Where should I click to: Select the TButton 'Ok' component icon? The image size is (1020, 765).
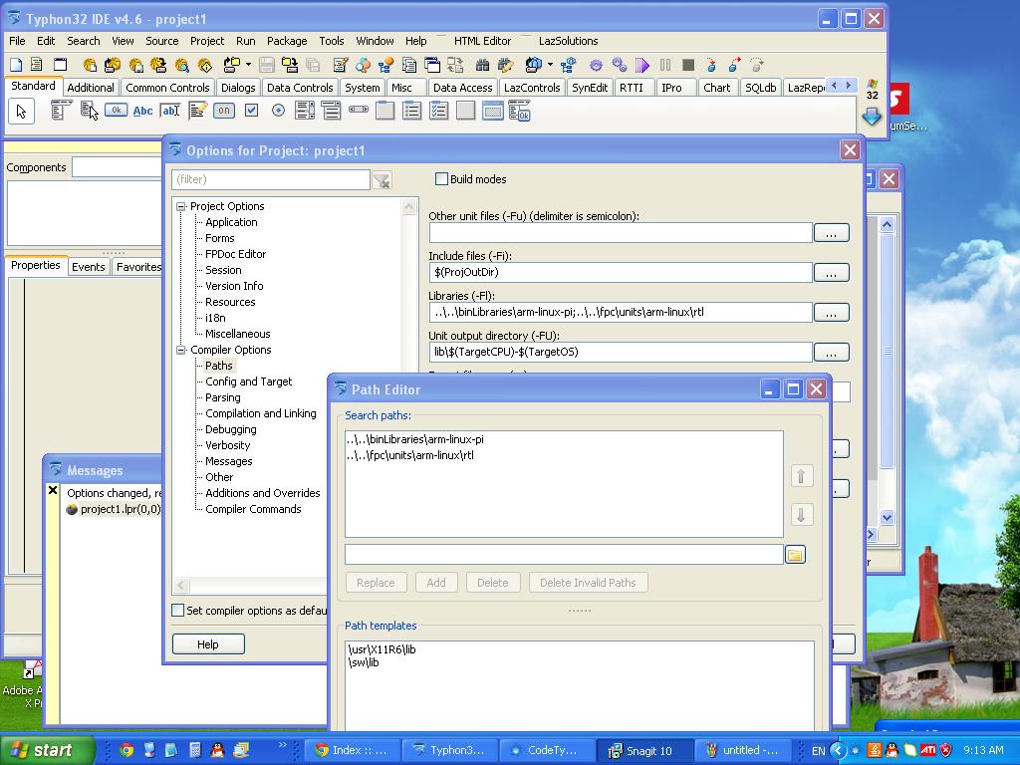click(116, 111)
